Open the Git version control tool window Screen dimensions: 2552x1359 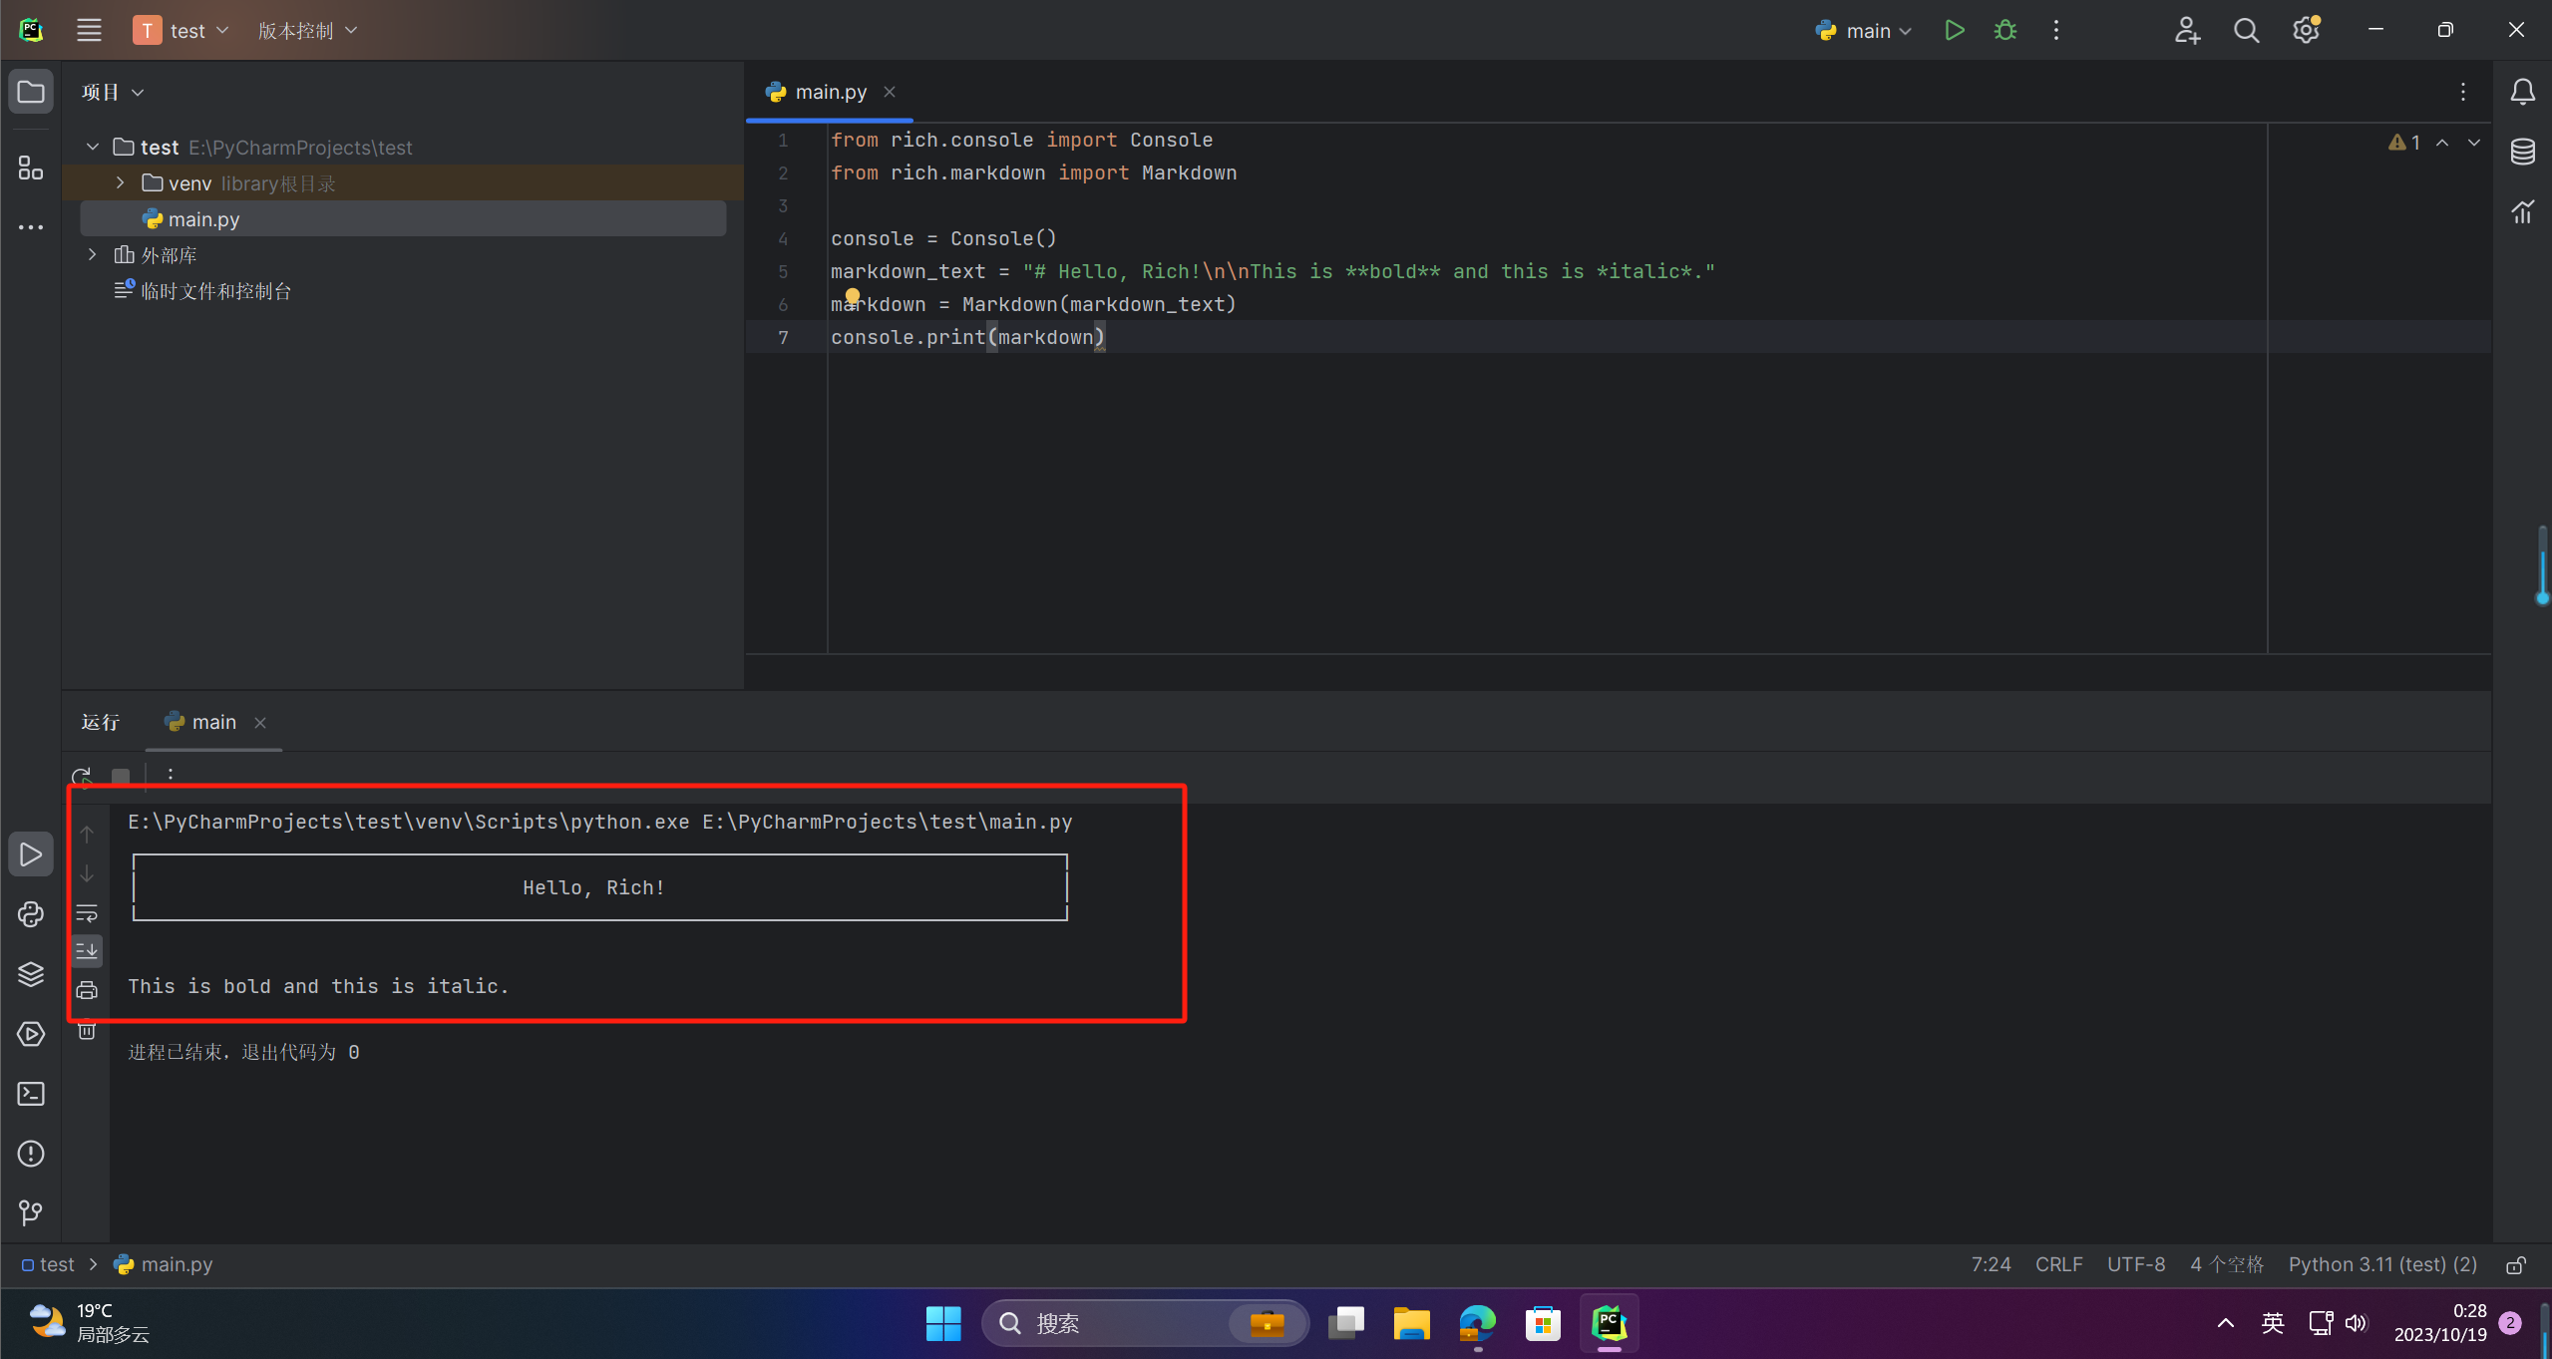31,1212
